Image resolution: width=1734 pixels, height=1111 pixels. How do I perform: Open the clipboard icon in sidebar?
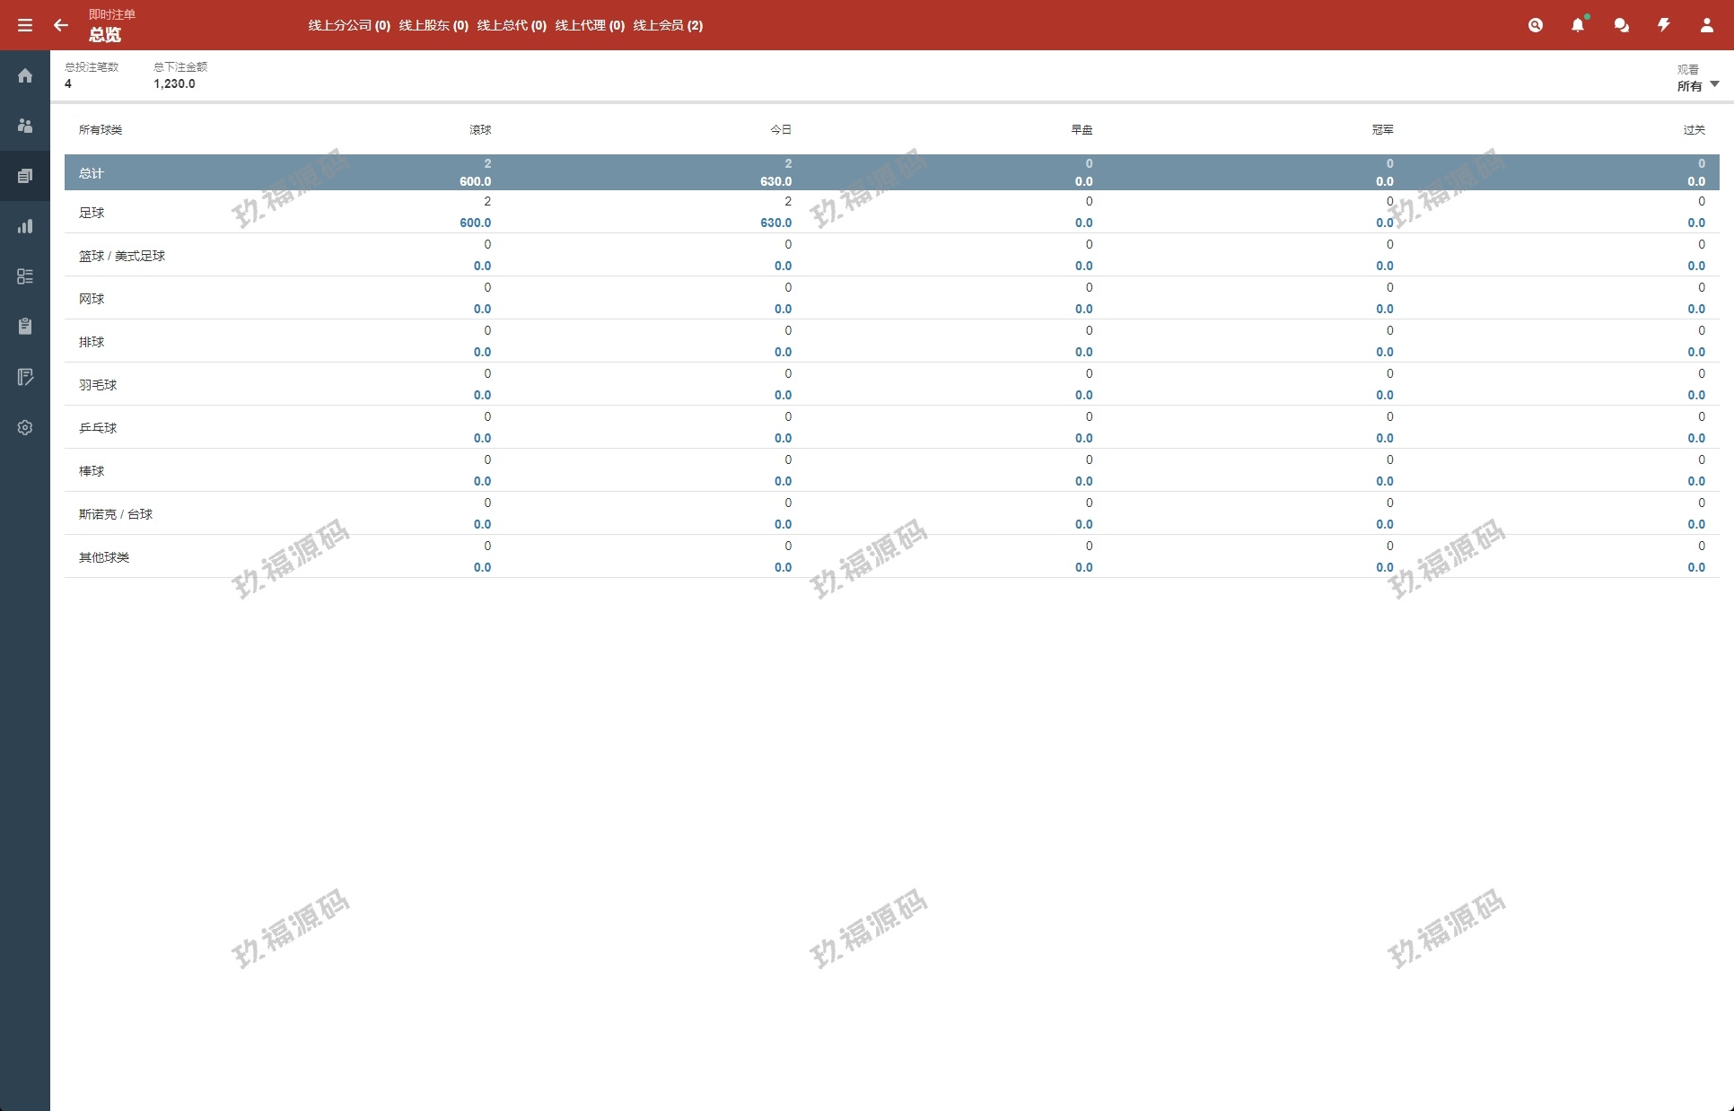tap(25, 327)
